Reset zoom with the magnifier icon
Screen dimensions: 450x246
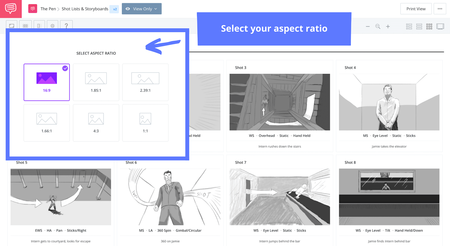pyautogui.click(x=378, y=26)
